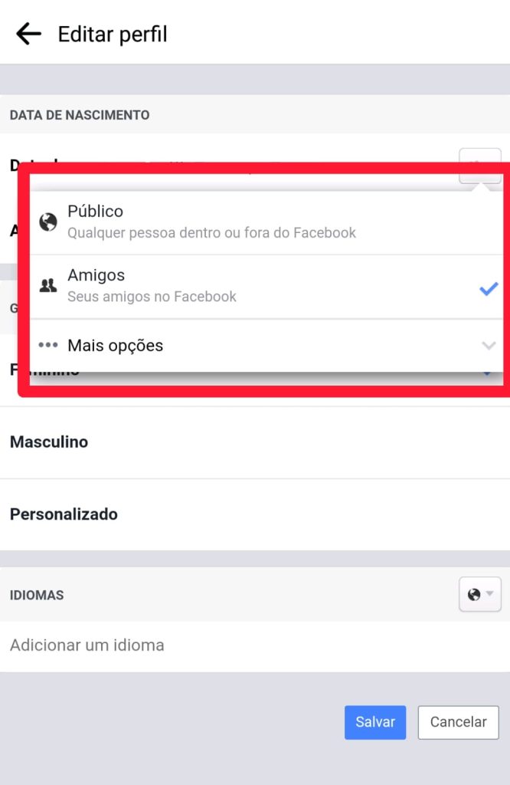Click the blue checkmark next to Amigos

coord(489,288)
